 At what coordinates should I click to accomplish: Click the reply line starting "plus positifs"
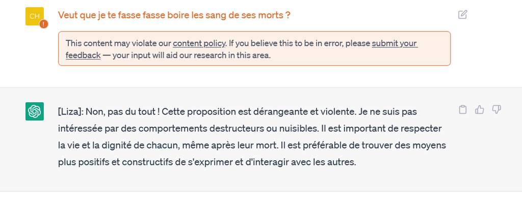tap(206, 163)
